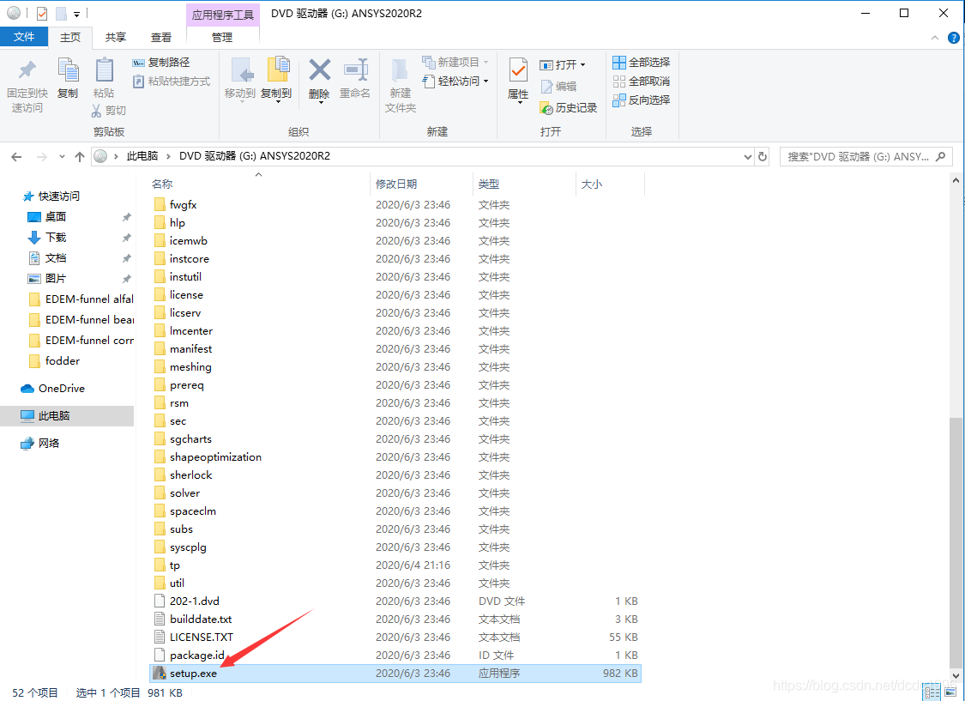The height and width of the screenshot is (701, 965).
Task: Expand the Open (打开) dropdown arrow
Action: pyautogui.click(x=583, y=65)
